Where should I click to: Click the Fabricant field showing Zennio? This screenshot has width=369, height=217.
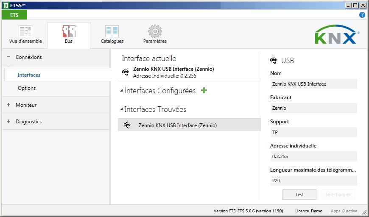tap(314, 108)
